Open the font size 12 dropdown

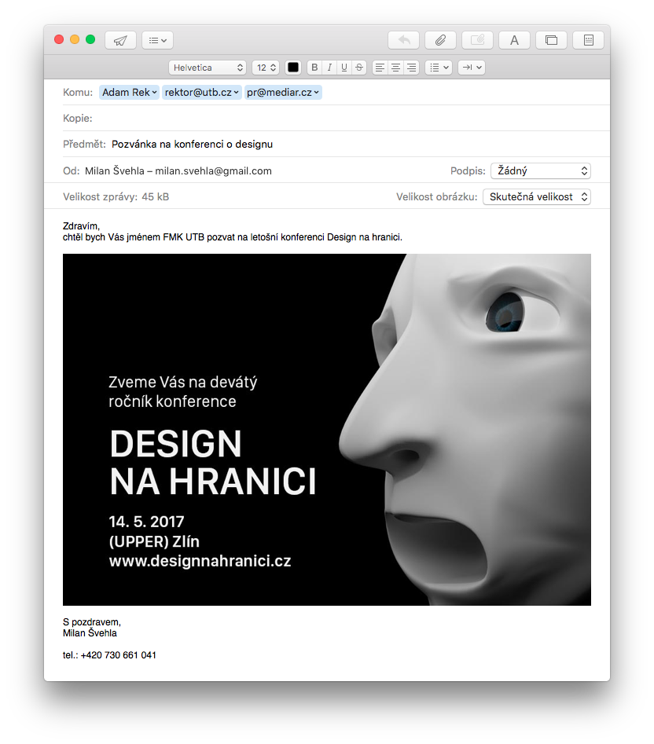(x=266, y=68)
